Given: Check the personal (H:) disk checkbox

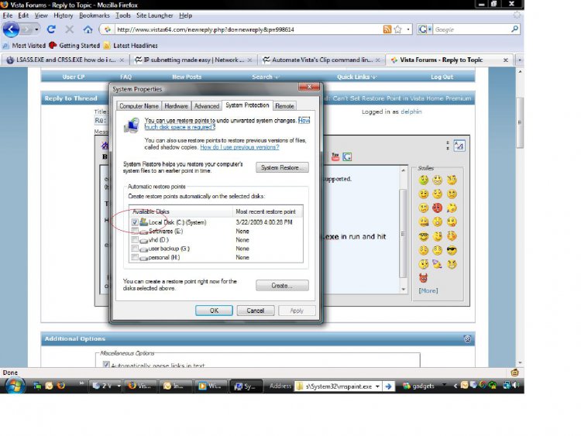Looking at the screenshot, I should (135, 257).
